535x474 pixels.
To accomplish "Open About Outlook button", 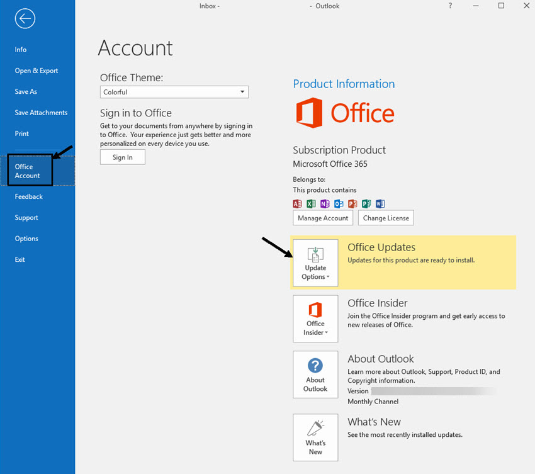I will [x=315, y=375].
